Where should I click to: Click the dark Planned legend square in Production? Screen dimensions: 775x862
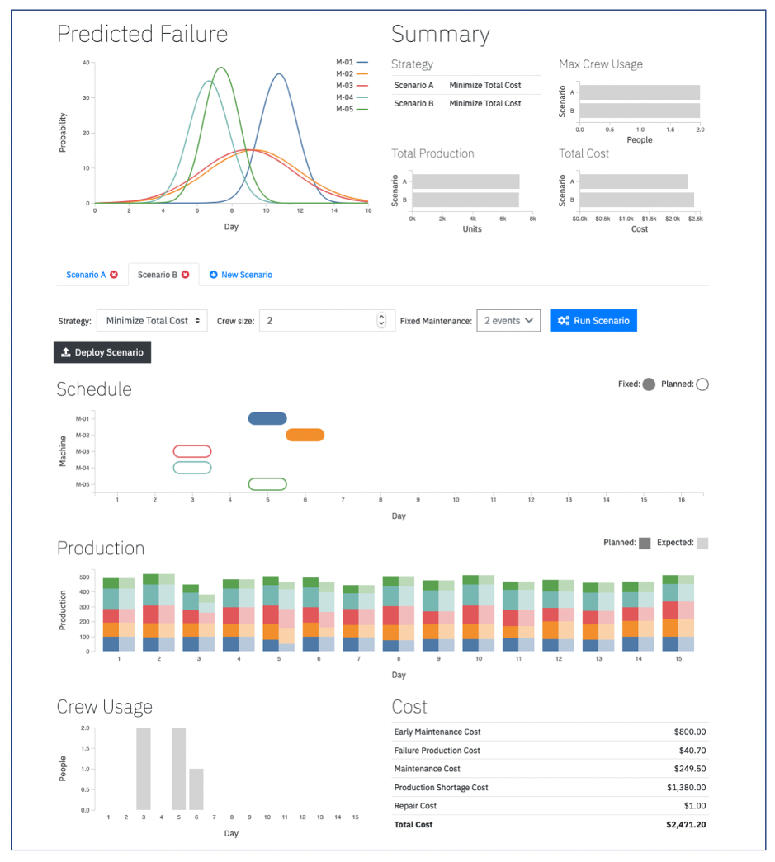(x=645, y=543)
